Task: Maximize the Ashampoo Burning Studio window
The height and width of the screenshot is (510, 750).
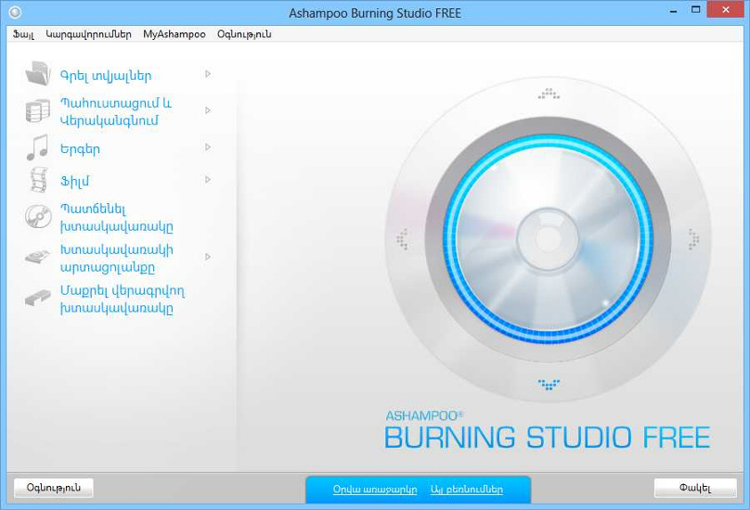Action: pyautogui.click(x=696, y=10)
